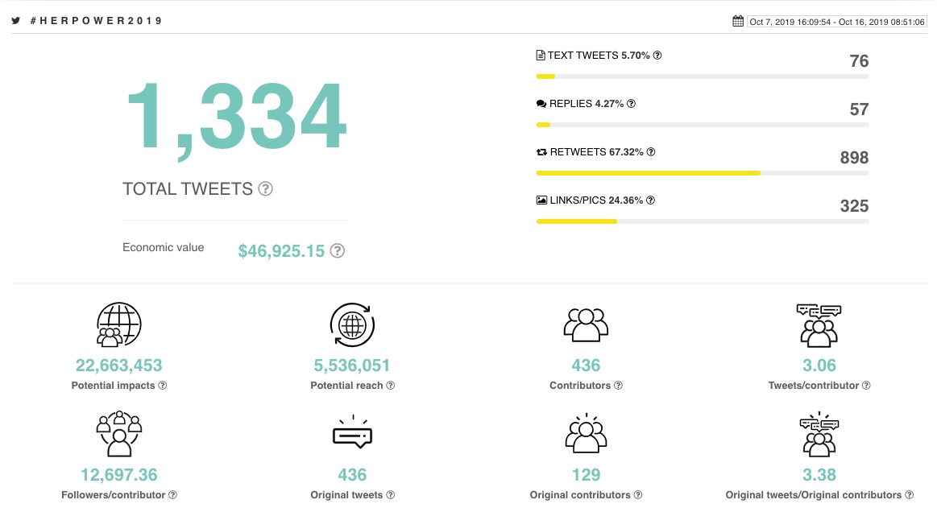
Task: Click the Original tweets speech box icon
Action: (352, 433)
